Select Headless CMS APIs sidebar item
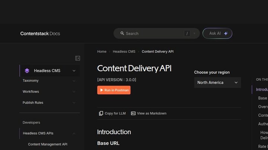Viewport: 268px width, 150px height. [x=38, y=133]
